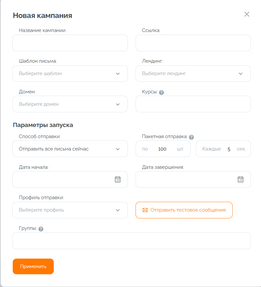Click into the Ссылка input field
261x287 pixels.
click(193, 43)
